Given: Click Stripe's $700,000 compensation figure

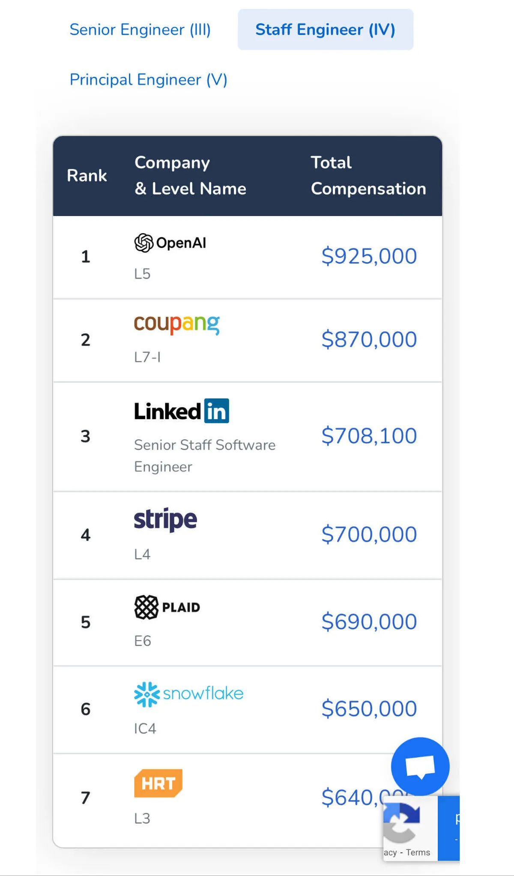Looking at the screenshot, I should tap(369, 534).
